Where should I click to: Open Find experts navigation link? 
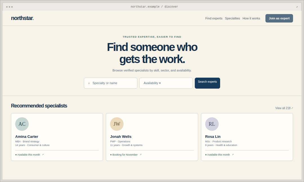[214, 18]
